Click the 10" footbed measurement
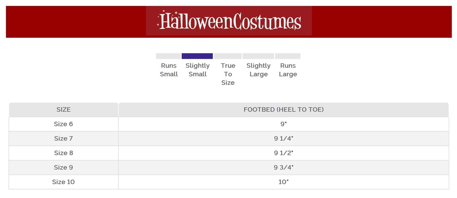The height and width of the screenshot is (198, 457). tap(283, 182)
